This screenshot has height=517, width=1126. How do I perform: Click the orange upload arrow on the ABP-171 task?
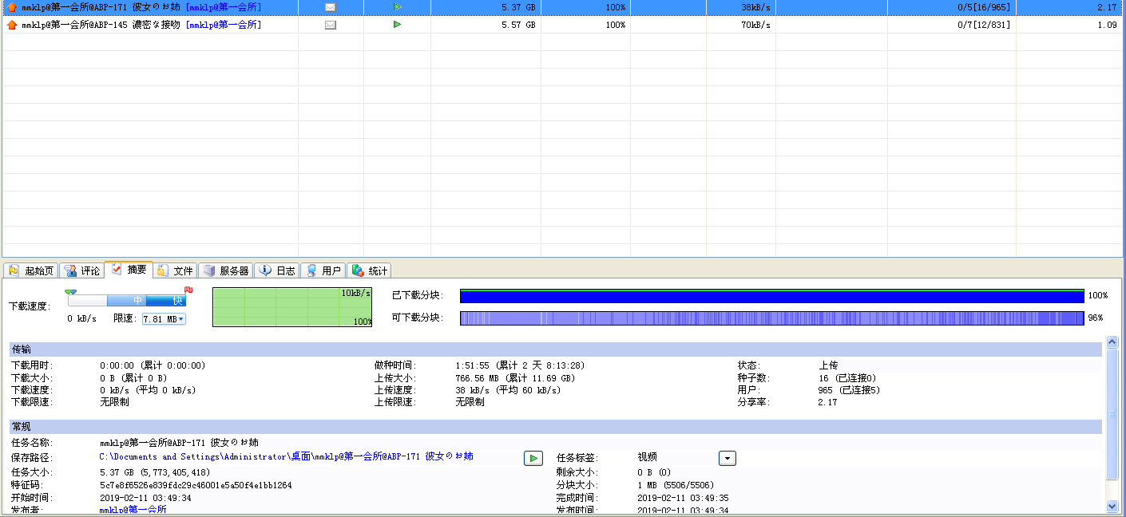(12, 7)
